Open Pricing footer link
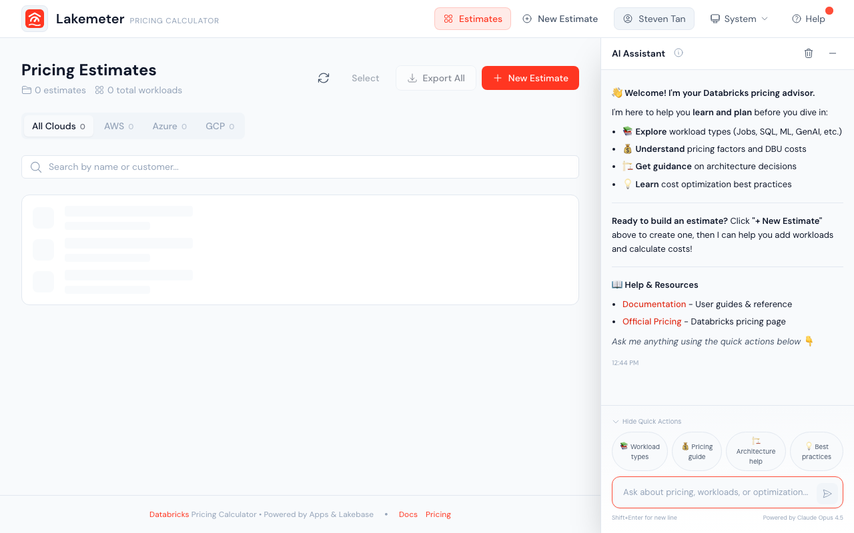854x533 pixels. coord(438,514)
